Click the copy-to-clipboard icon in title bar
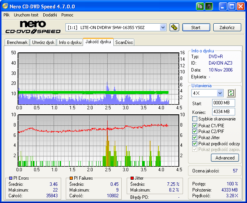 pos(200,6)
